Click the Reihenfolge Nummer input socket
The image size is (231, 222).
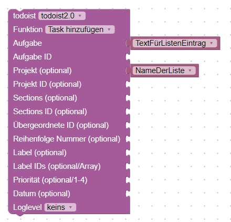[128, 139]
